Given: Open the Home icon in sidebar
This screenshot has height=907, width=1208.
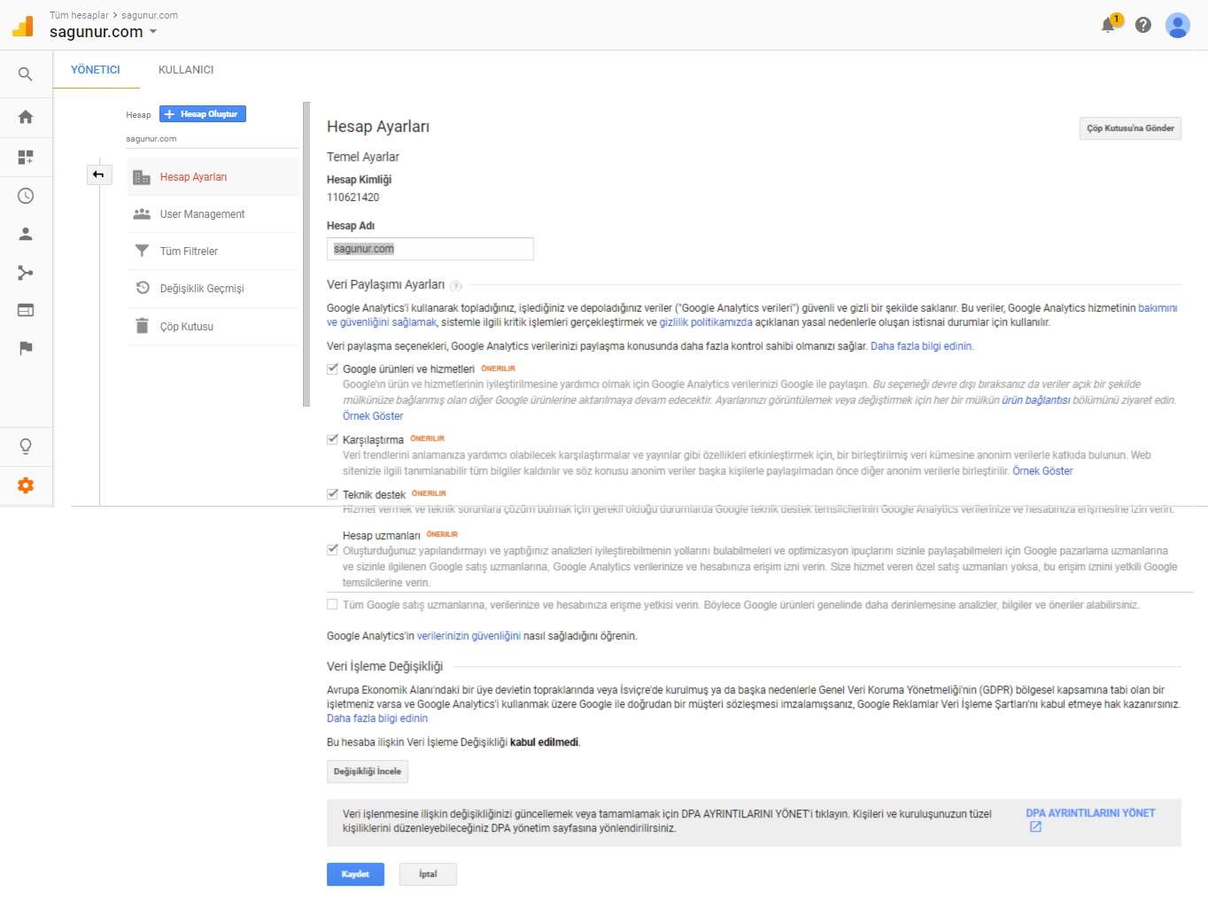Looking at the screenshot, I should (x=26, y=117).
